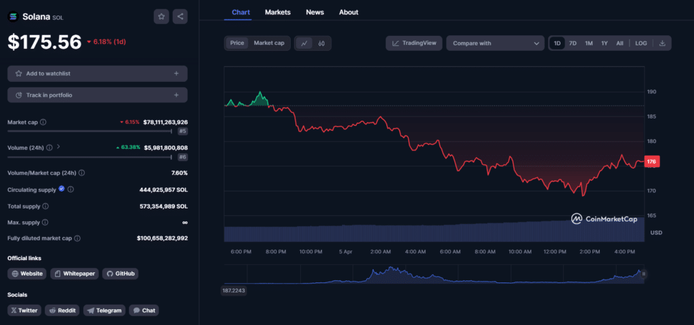Click Circulating supply info icon

coord(70,190)
